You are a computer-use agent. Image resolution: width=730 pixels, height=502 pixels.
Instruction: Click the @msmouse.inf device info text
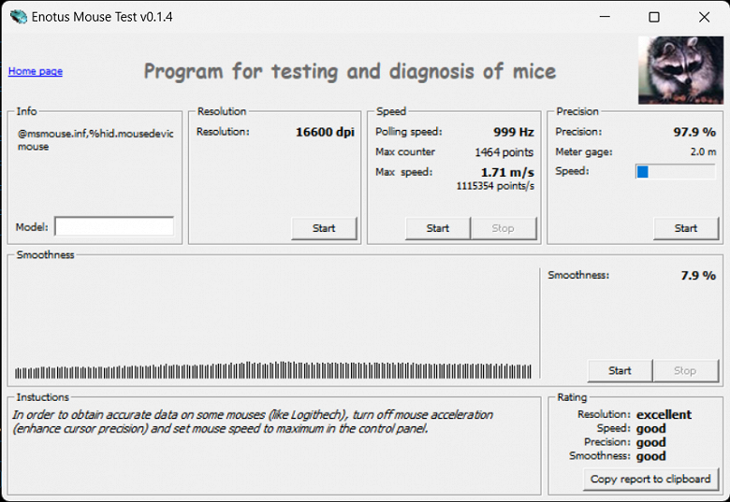95,140
